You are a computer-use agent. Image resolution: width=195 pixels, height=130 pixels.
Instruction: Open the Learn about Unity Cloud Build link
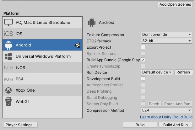166,117
